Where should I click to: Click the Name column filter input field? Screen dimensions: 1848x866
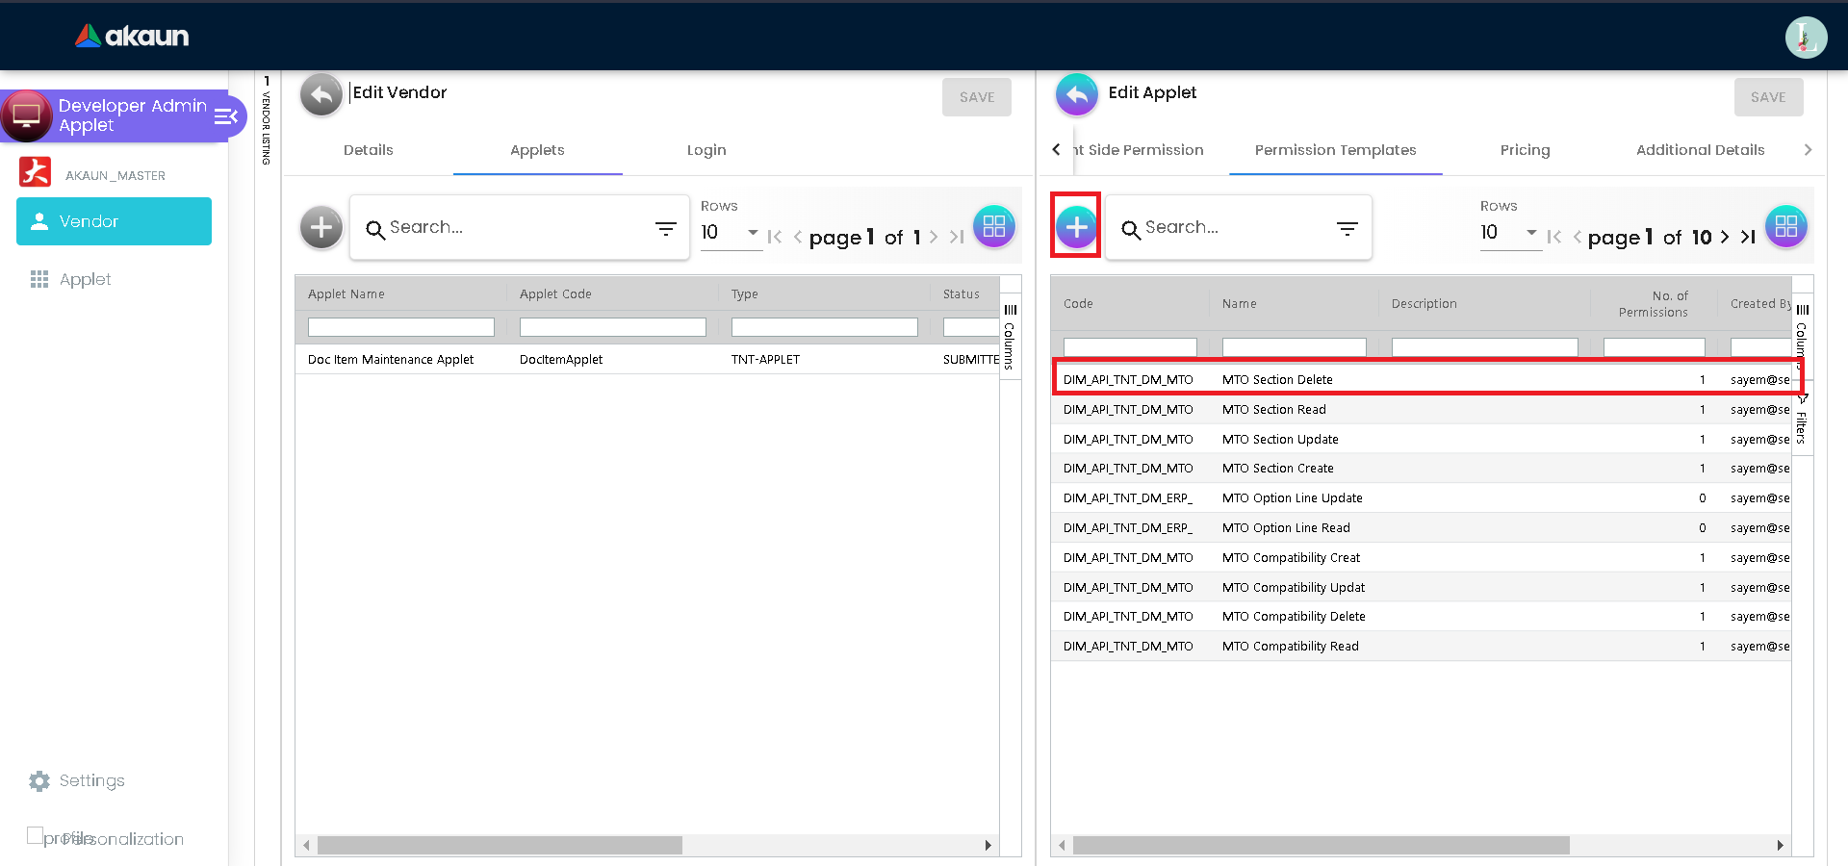[1293, 346]
